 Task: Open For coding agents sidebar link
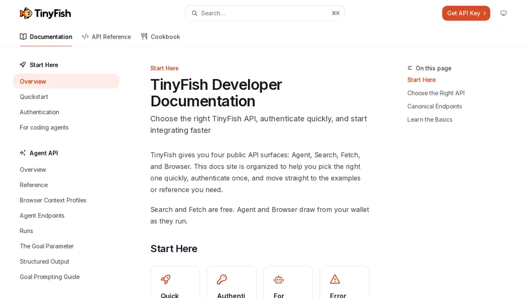(44, 127)
